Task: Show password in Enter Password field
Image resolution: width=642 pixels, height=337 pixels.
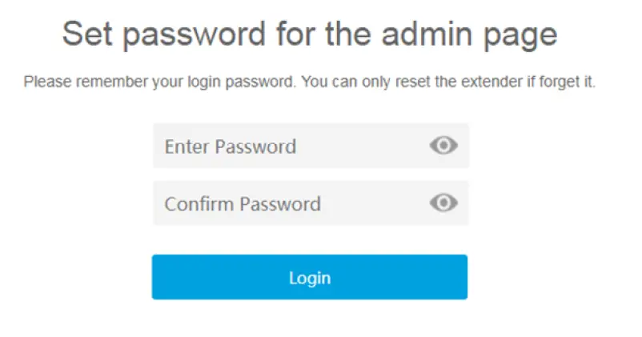Action: [443, 146]
